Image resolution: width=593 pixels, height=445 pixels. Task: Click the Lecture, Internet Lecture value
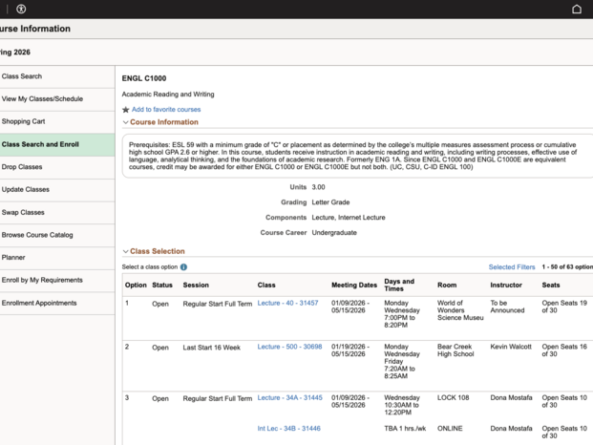pos(349,218)
